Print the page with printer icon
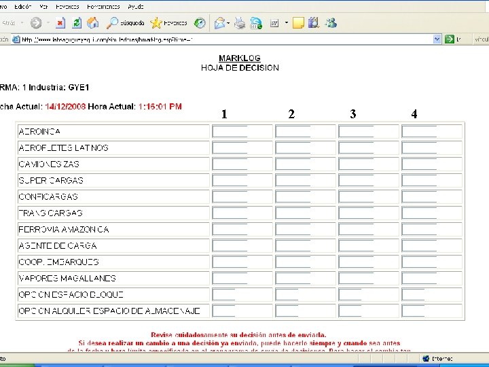The image size is (489, 367). [240, 23]
